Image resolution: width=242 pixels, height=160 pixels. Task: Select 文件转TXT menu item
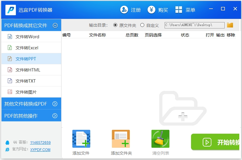click(31, 81)
